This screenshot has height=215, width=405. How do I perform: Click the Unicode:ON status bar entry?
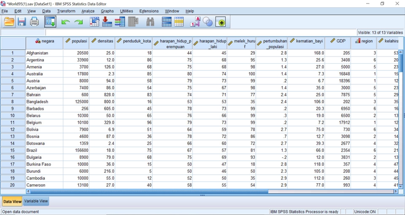(364, 212)
